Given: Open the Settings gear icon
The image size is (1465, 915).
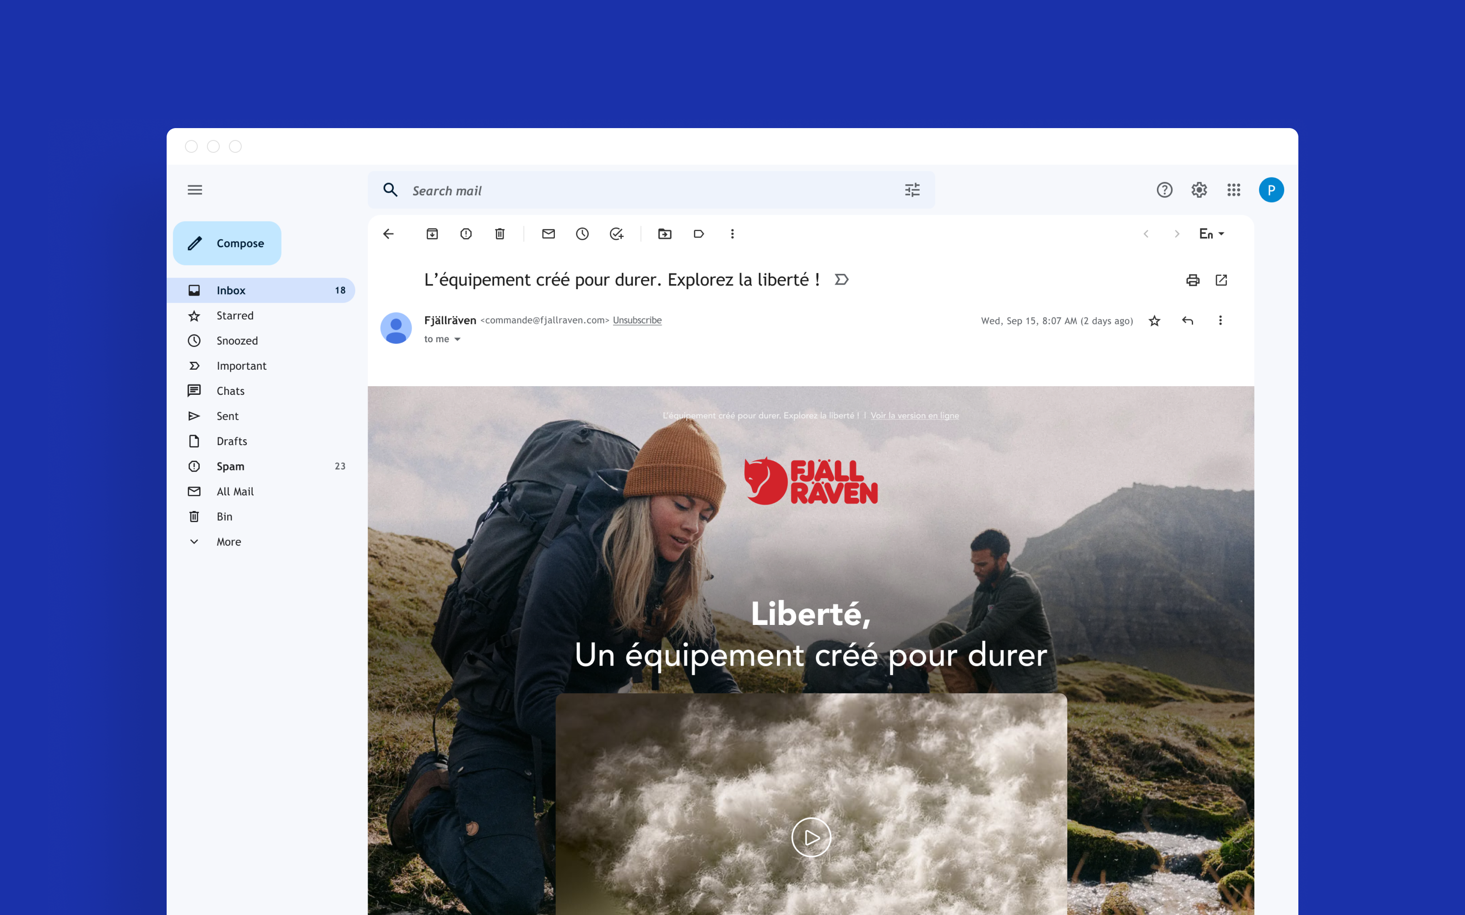Looking at the screenshot, I should pyautogui.click(x=1199, y=190).
